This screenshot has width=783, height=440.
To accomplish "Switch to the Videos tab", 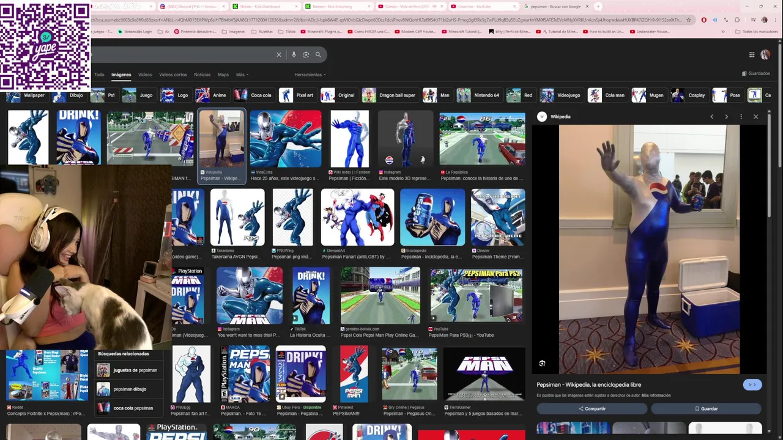I will (145, 75).
